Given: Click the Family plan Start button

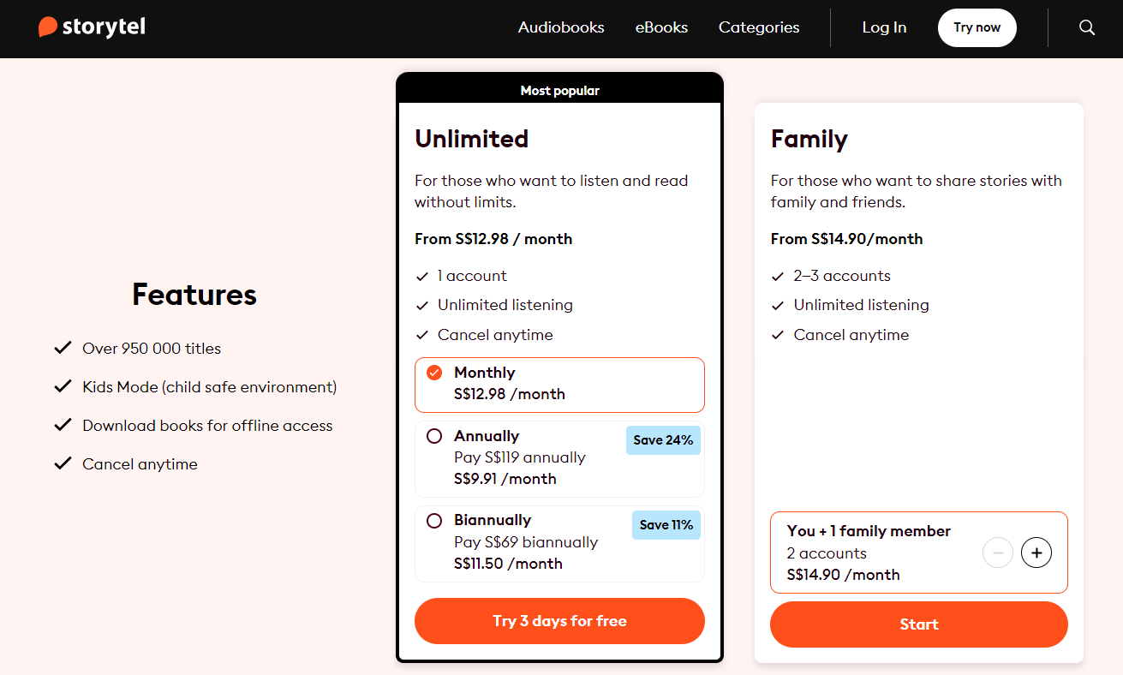Looking at the screenshot, I should click(919, 624).
